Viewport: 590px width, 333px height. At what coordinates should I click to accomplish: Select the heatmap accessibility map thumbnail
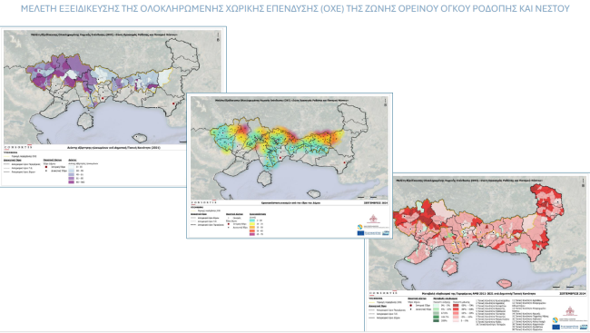click(290, 165)
